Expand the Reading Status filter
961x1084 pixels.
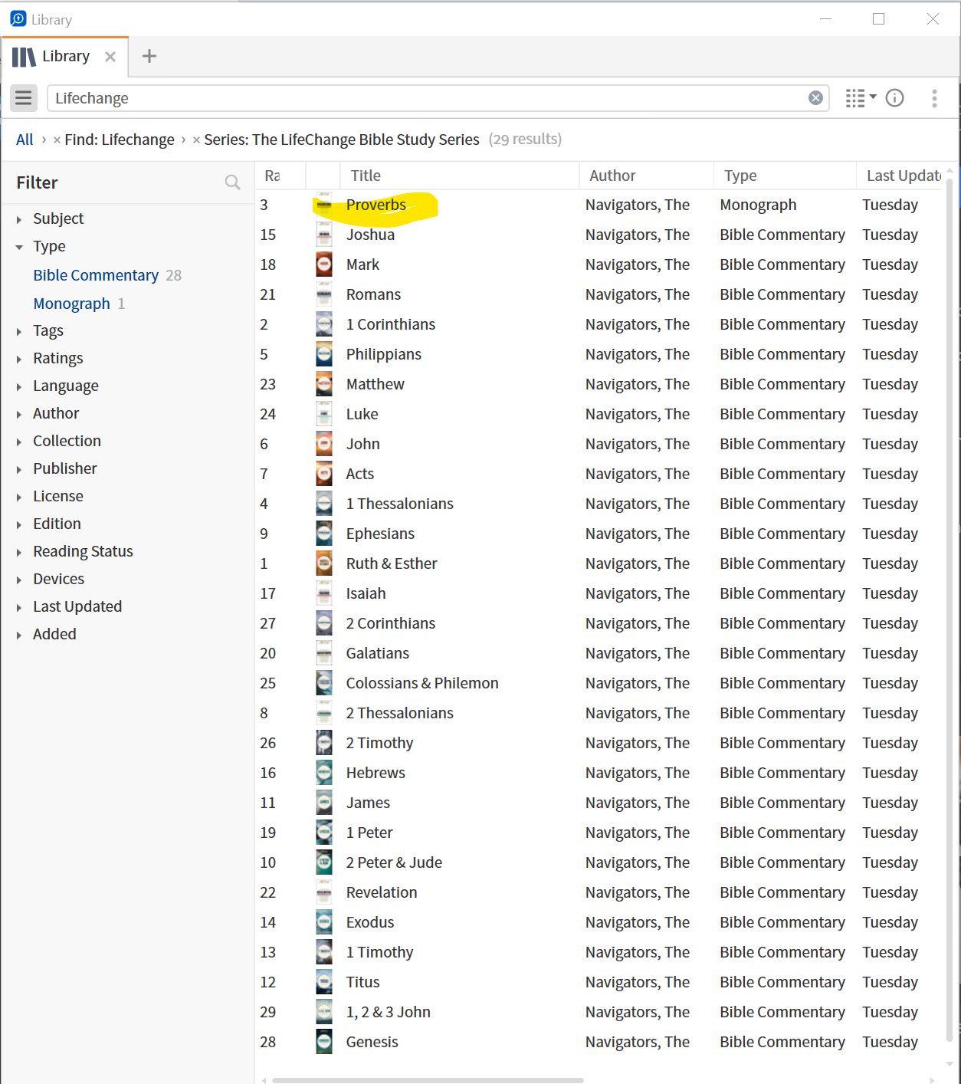coord(19,553)
